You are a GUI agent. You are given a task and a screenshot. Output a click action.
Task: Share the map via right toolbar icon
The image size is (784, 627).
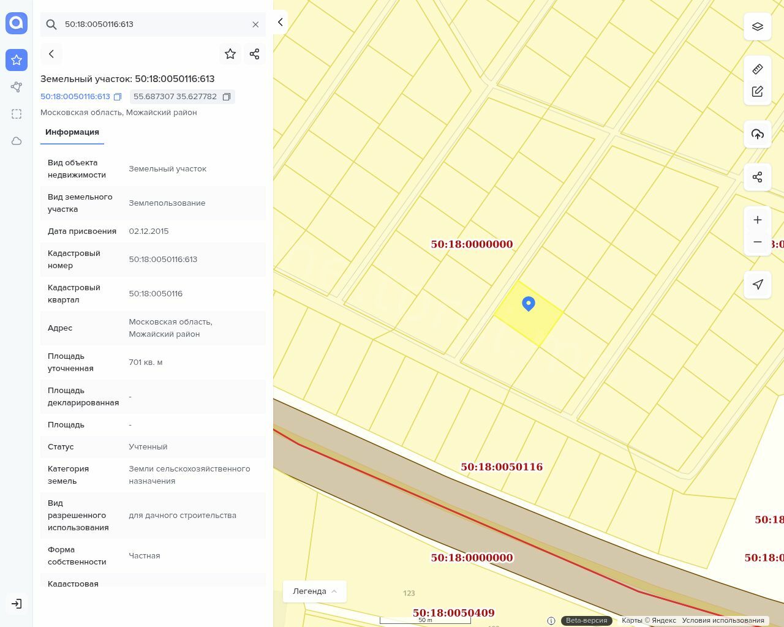[757, 177]
